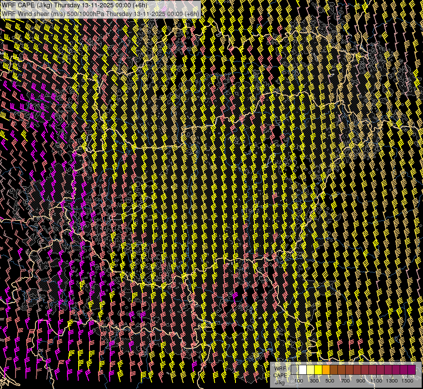Select the 1500 legend tick label
Viewport: 423px width, 389px height.
[407, 381]
